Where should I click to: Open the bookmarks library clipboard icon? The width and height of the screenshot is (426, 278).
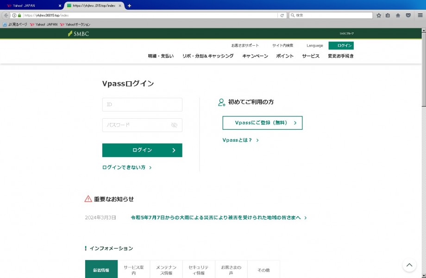pos(388,15)
